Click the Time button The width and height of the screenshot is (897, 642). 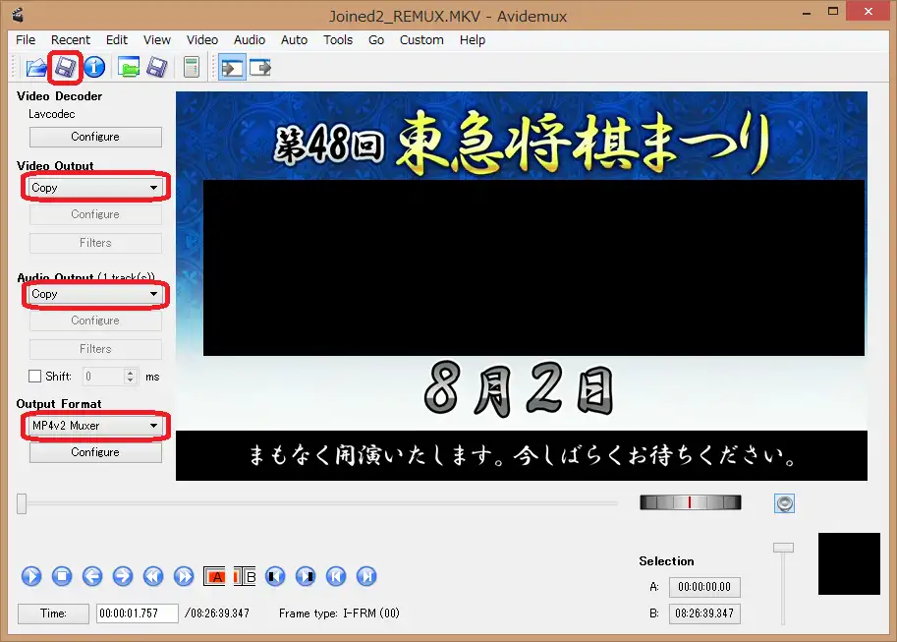coord(53,613)
